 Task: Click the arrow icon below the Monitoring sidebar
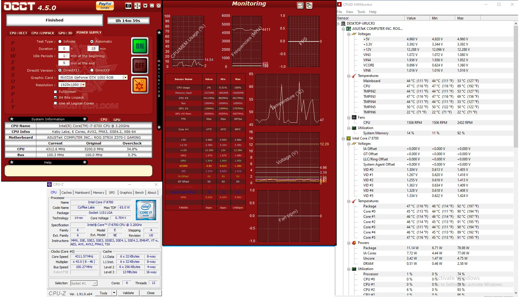[159, 127]
